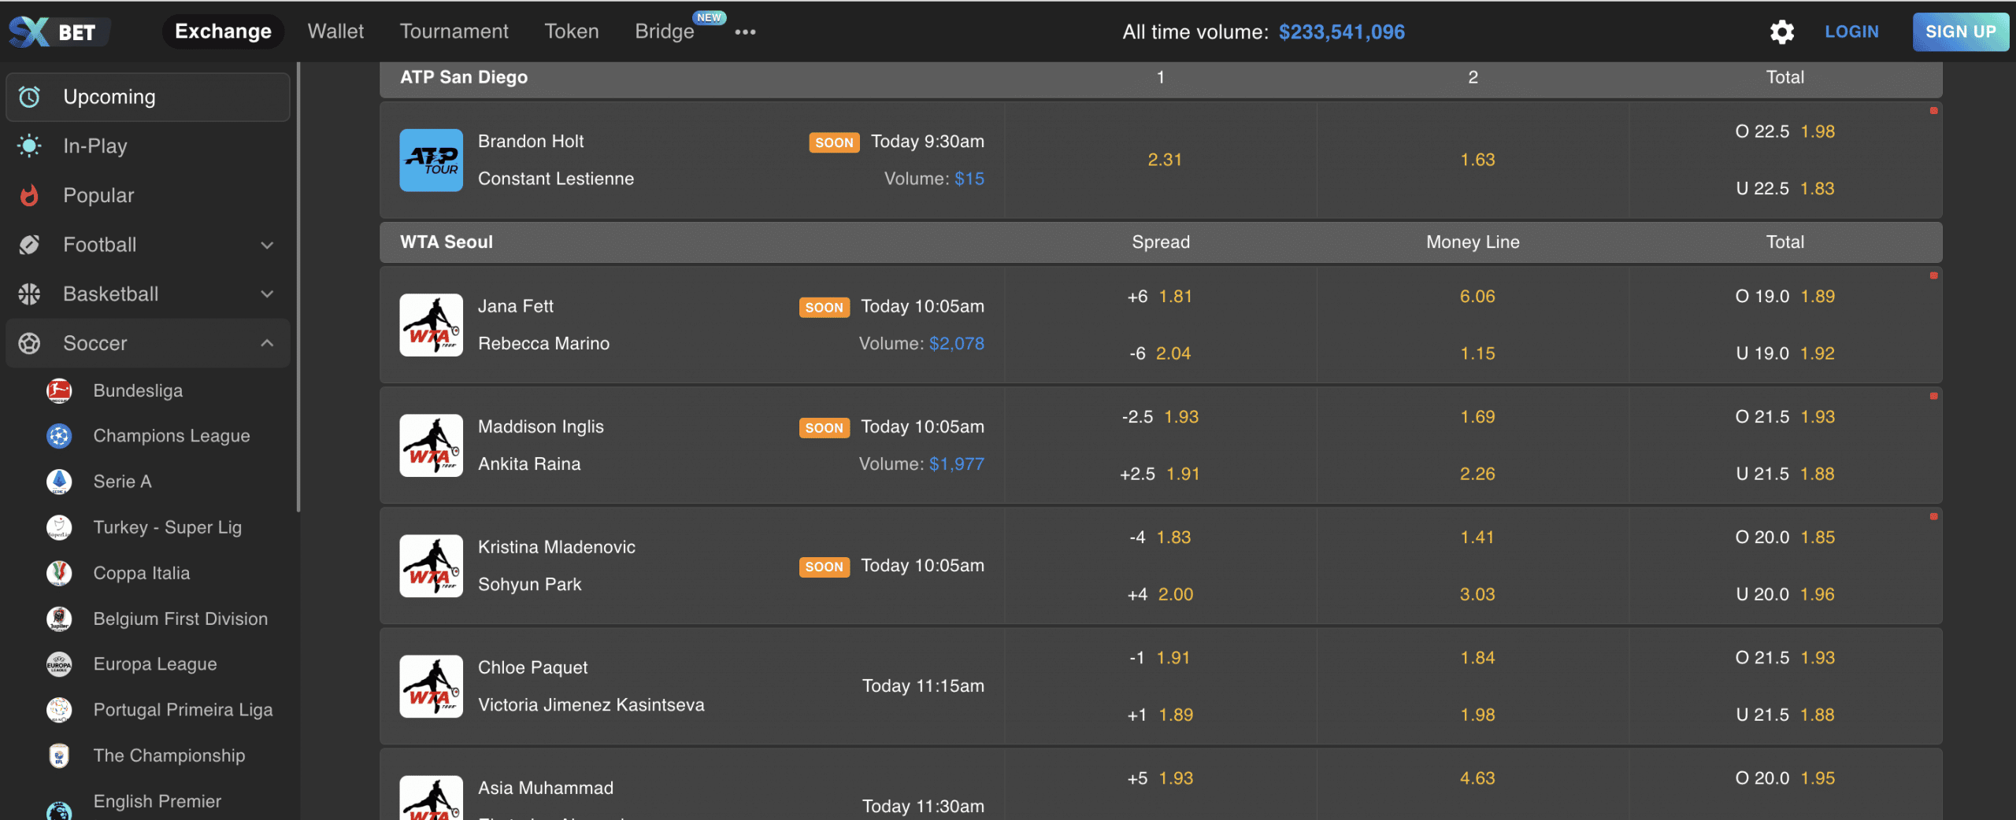2016x820 pixels.
Task: Expand the Football sidebar section
Action: (x=267, y=245)
